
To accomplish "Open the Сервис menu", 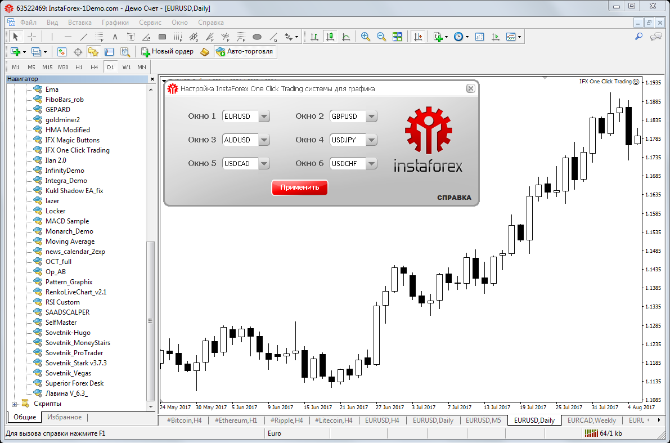I will (150, 23).
